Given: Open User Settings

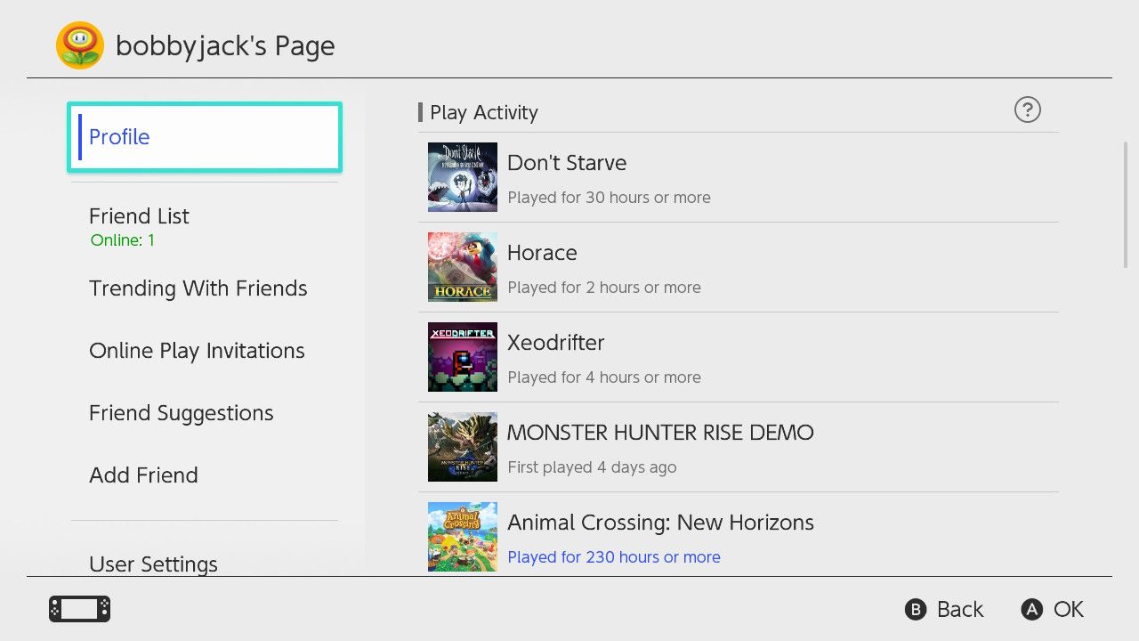Looking at the screenshot, I should pos(153,564).
